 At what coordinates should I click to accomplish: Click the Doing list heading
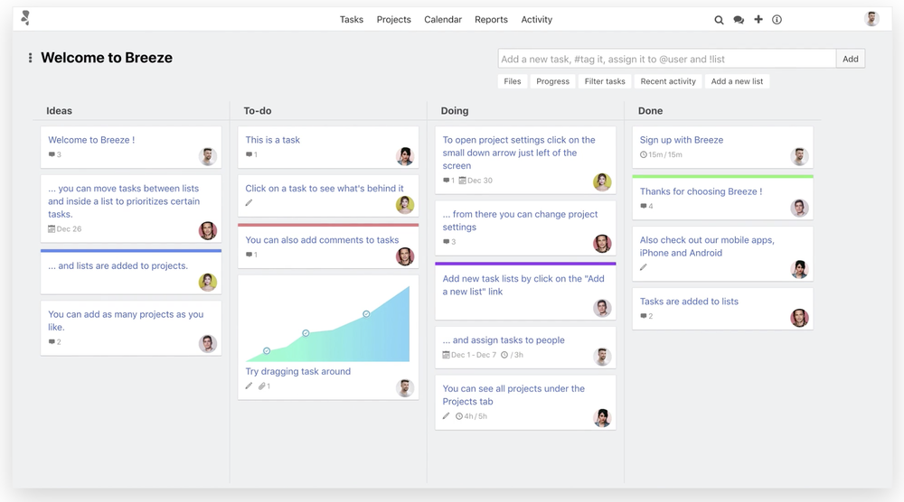[455, 110]
